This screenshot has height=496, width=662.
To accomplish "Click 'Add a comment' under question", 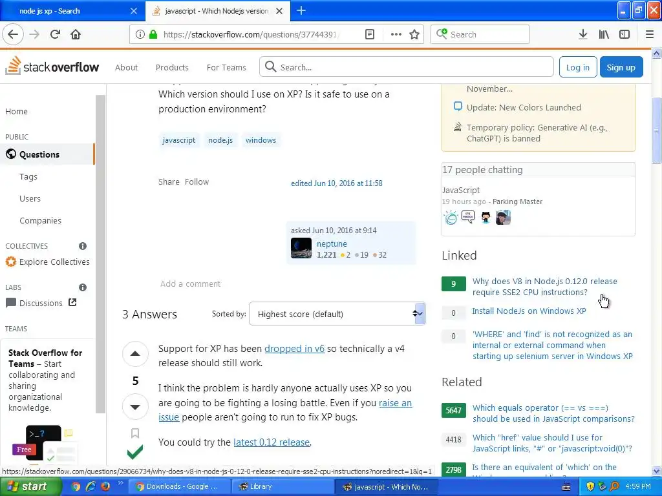I will (x=191, y=284).
